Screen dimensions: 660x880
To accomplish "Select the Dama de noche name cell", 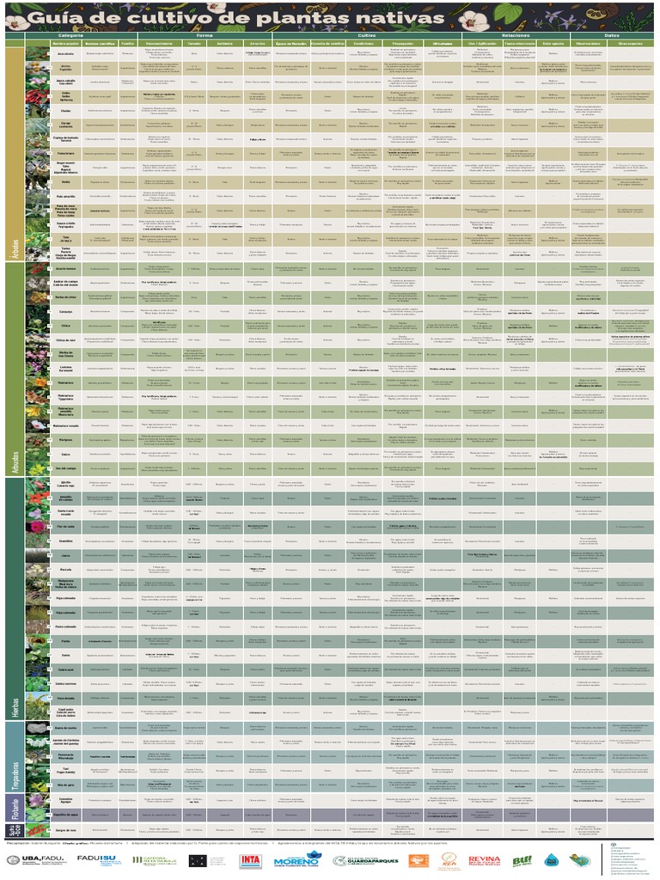I will (x=65, y=728).
